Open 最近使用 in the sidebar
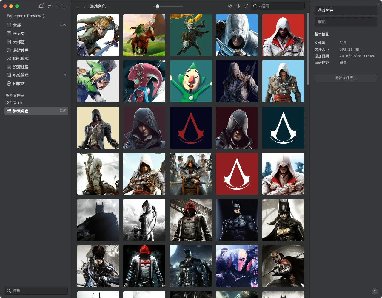This screenshot has width=382, height=298. tap(36, 50)
